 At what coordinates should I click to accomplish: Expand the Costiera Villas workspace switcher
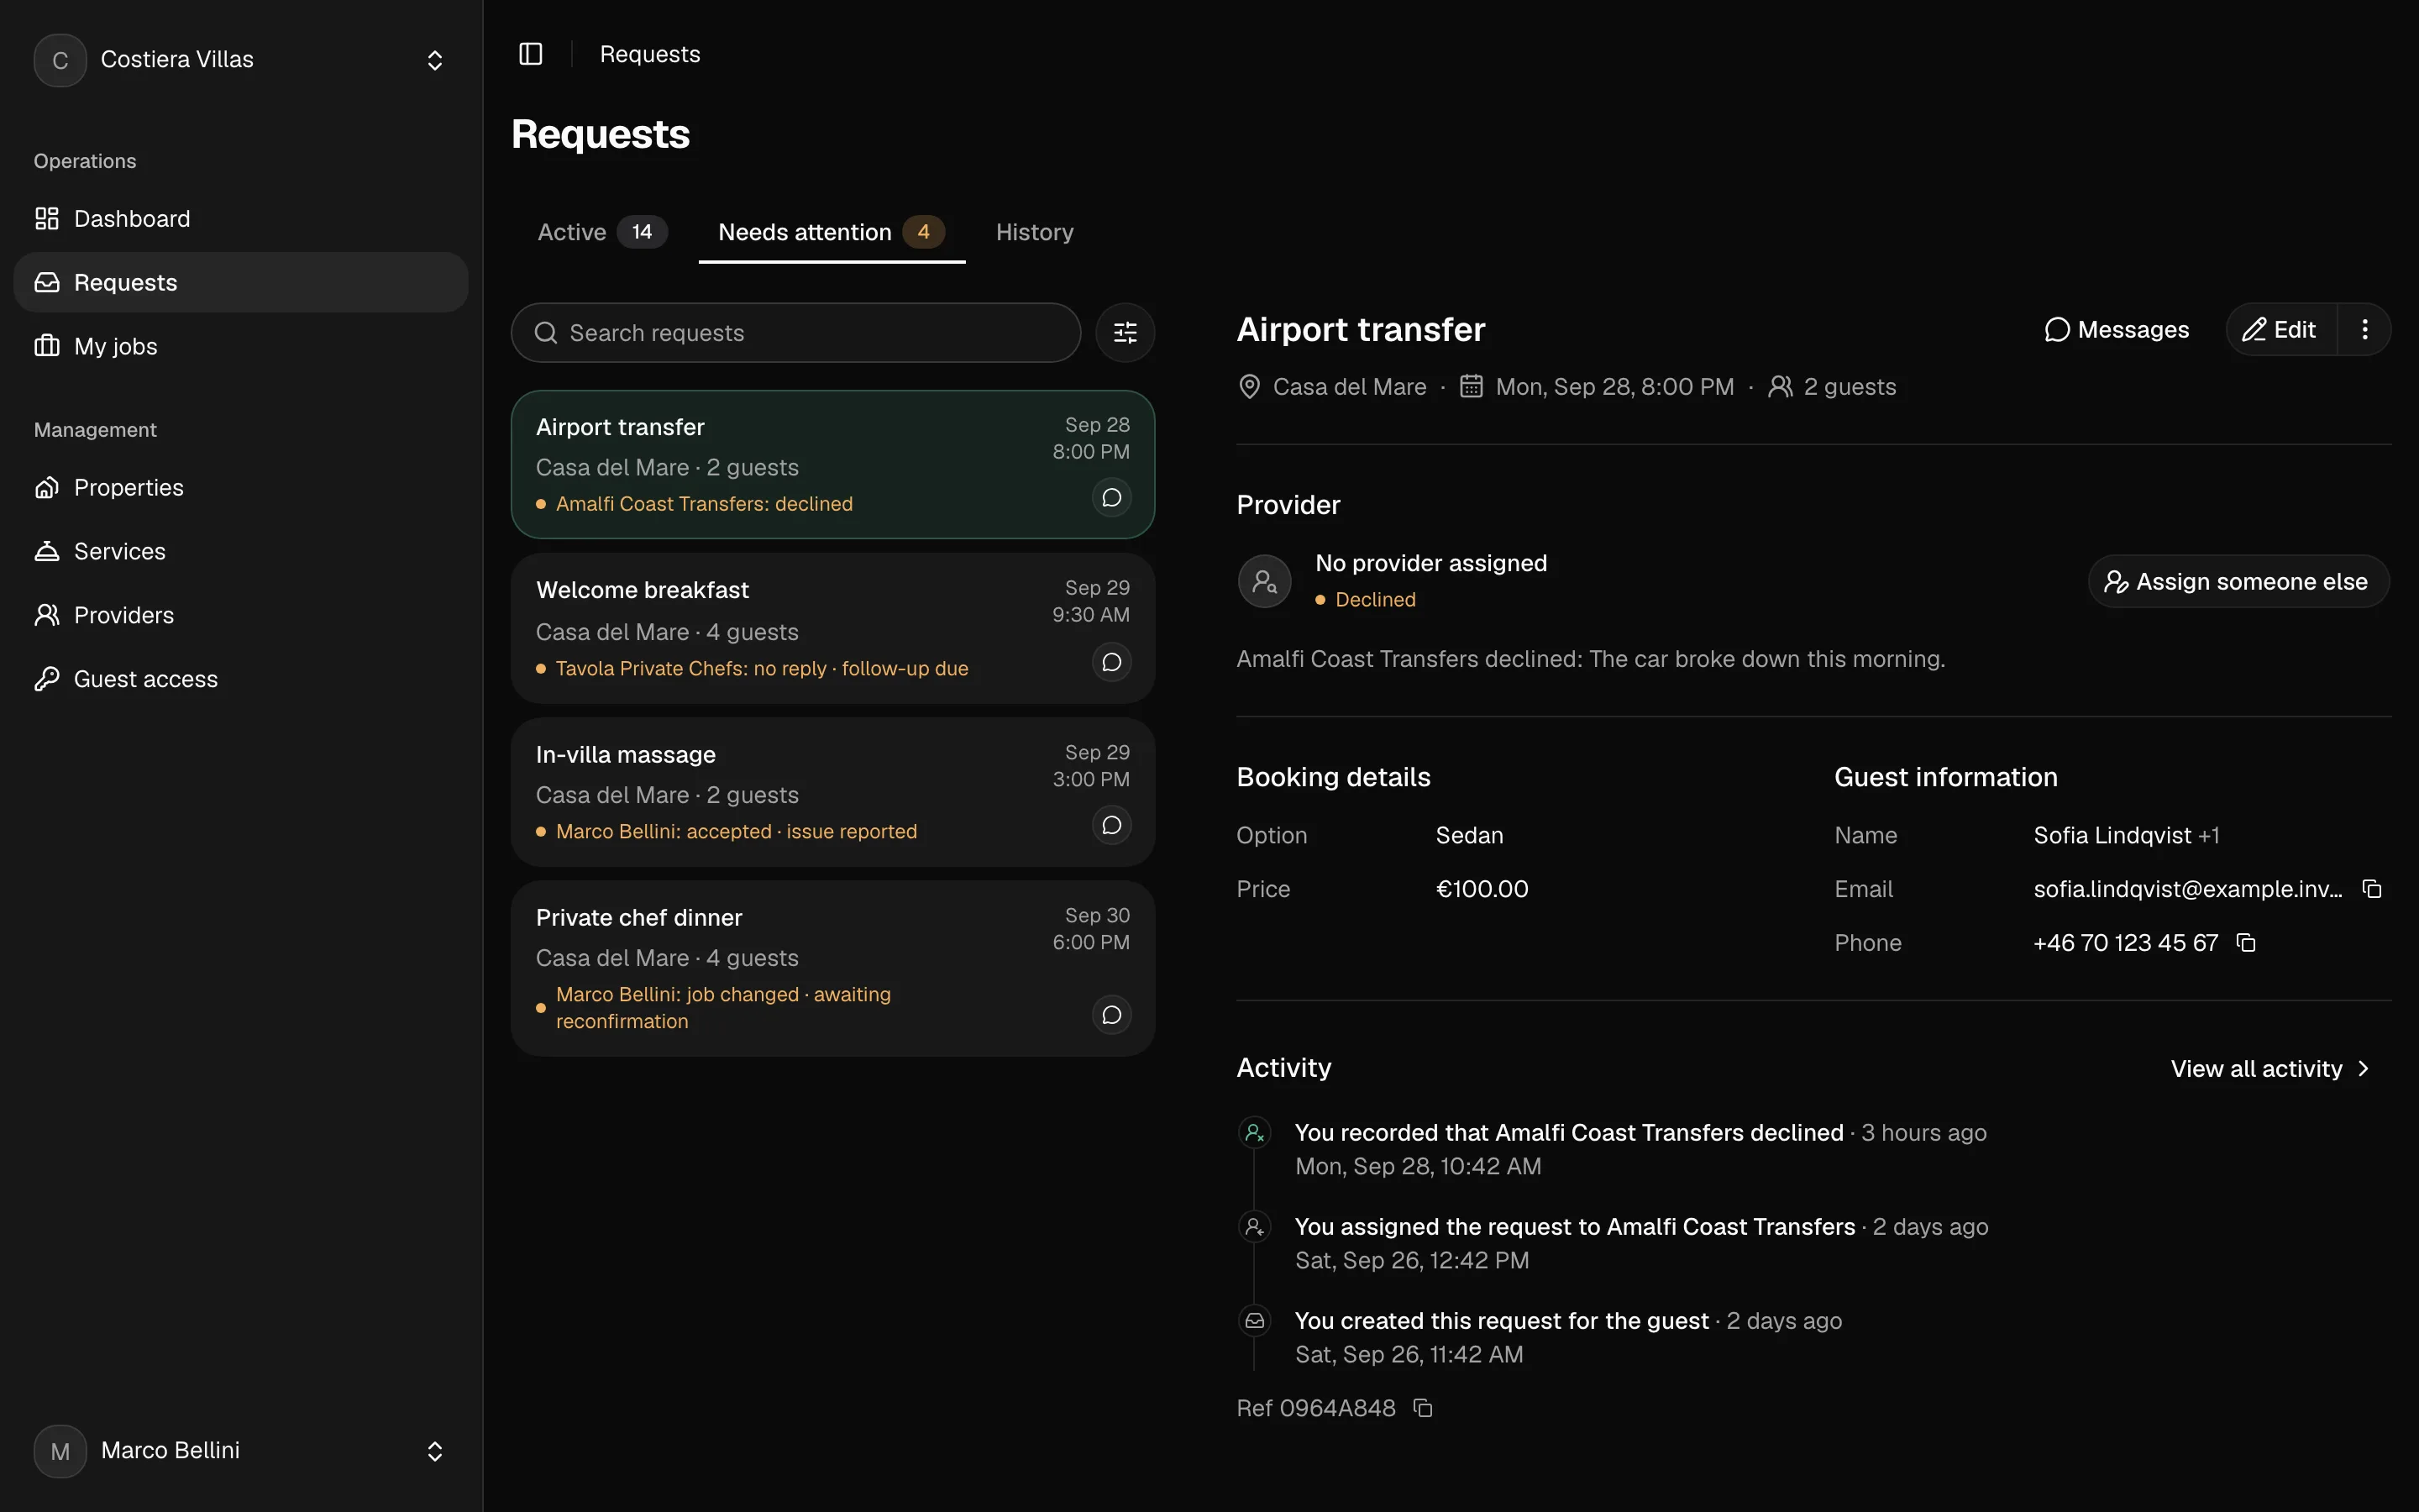[x=240, y=60]
